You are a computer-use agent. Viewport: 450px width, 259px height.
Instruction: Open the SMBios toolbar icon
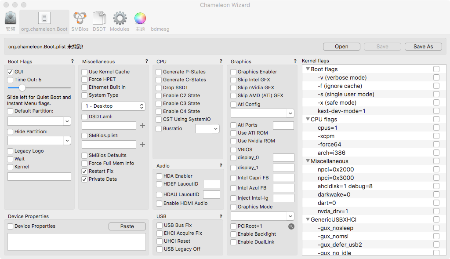click(80, 18)
